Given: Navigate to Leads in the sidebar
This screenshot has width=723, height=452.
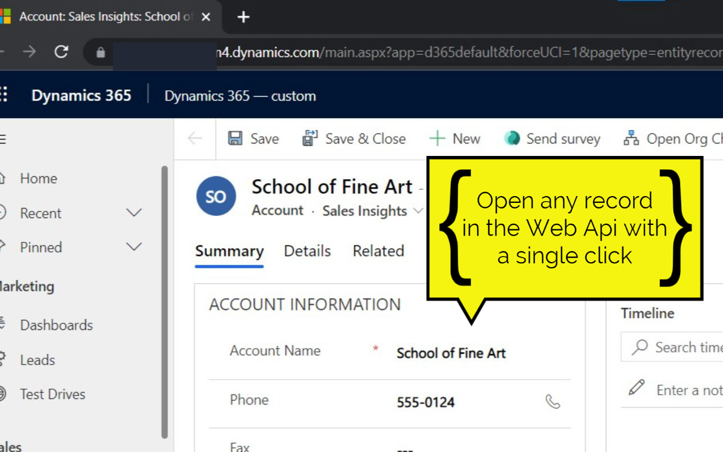Looking at the screenshot, I should [x=38, y=360].
